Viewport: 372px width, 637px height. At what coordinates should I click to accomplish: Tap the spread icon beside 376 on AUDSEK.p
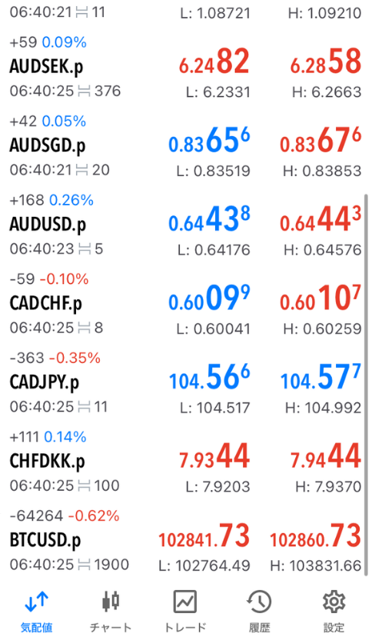(84, 91)
